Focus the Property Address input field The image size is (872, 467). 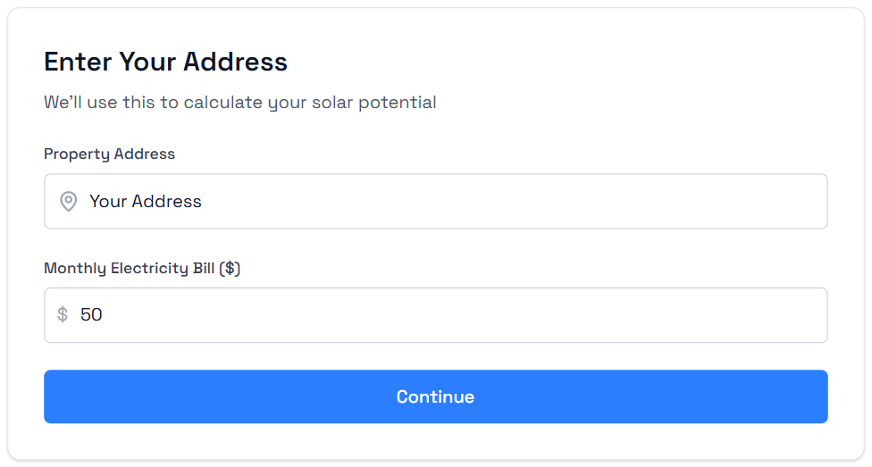[447, 201]
